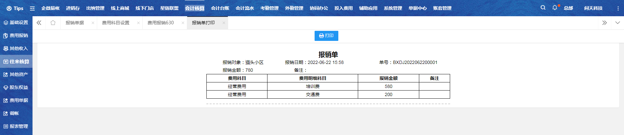Open the 系统管理 top menu
Screen dimensions: 624x135
[x=393, y=8]
